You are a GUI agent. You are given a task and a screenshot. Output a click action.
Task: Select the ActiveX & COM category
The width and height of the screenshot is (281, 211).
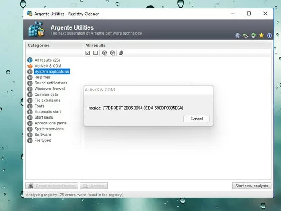click(48, 66)
